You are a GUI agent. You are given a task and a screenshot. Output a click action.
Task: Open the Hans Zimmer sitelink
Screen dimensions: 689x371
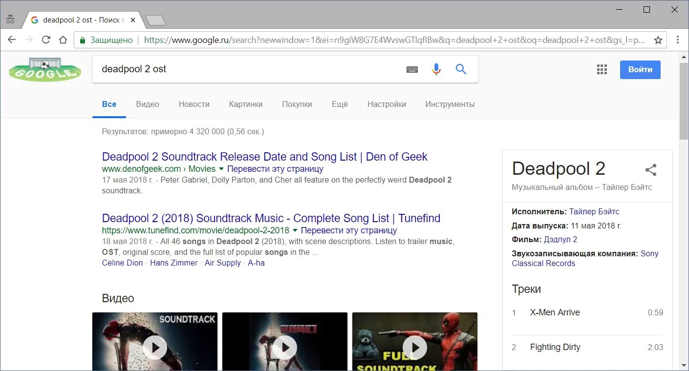(174, 263)
